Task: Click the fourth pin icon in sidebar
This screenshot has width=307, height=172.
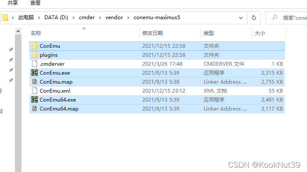Action: point(11,80)
